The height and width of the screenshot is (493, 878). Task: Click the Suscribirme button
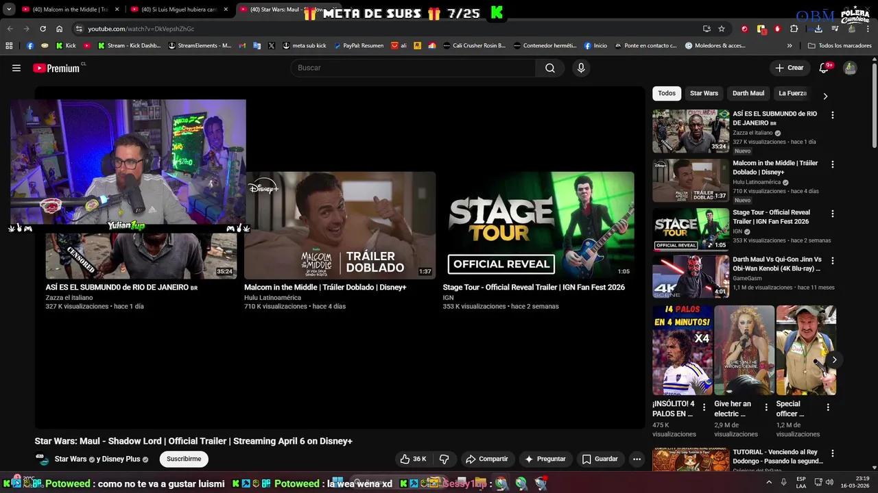tap(184, 459)
